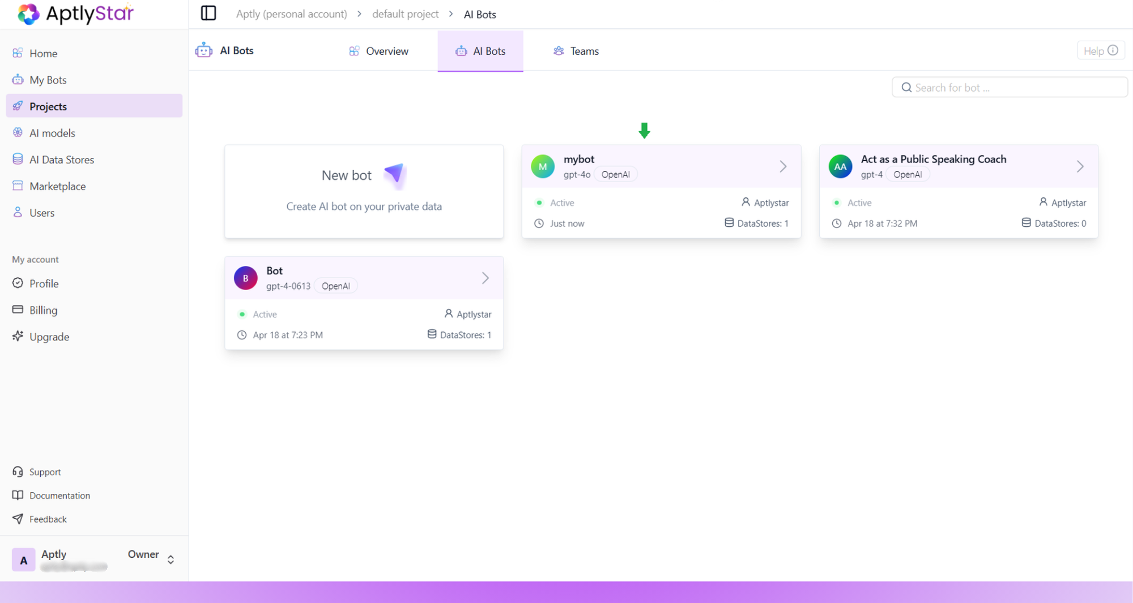Click the mybot card title
This screenshot has height=603, width=1133.
pos(578,159)
